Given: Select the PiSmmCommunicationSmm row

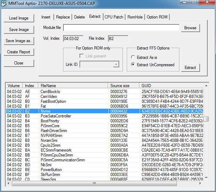Looking at the screenshot, I should pyautogui.click(x=105, y=160).
